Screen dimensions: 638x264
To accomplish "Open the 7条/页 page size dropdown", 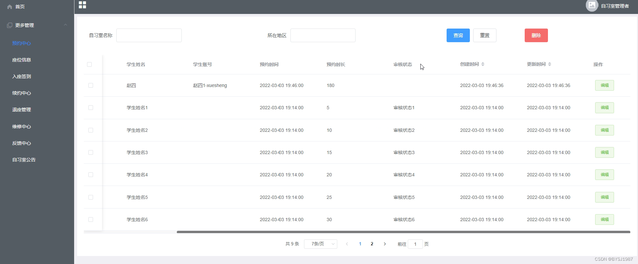I will click(321, 244).
